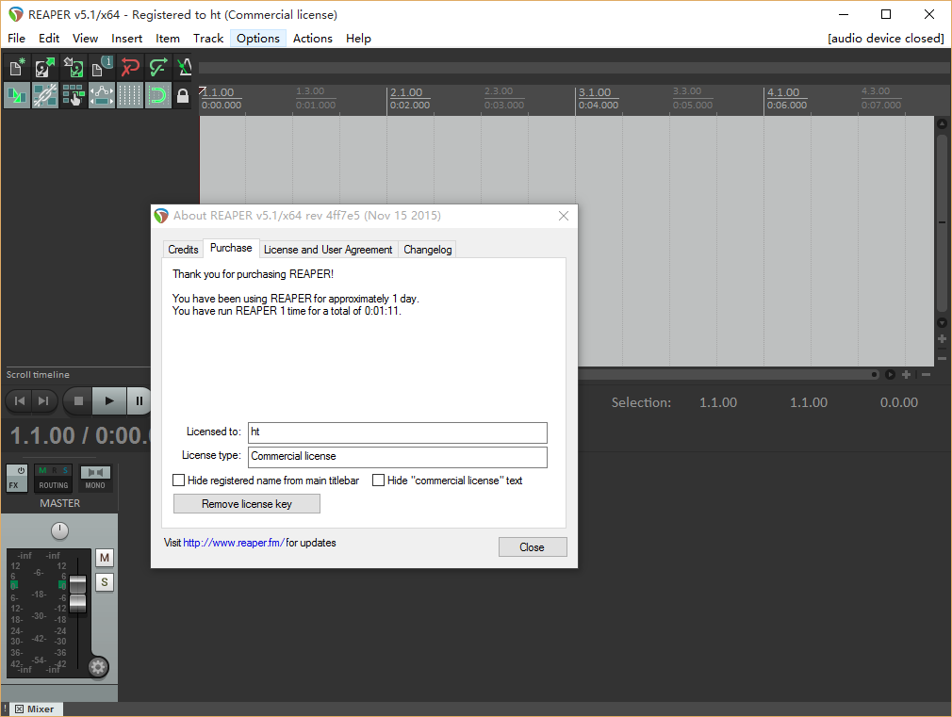
Task: Switch to the Changelog tab
Action: click(x=428, y=250)
